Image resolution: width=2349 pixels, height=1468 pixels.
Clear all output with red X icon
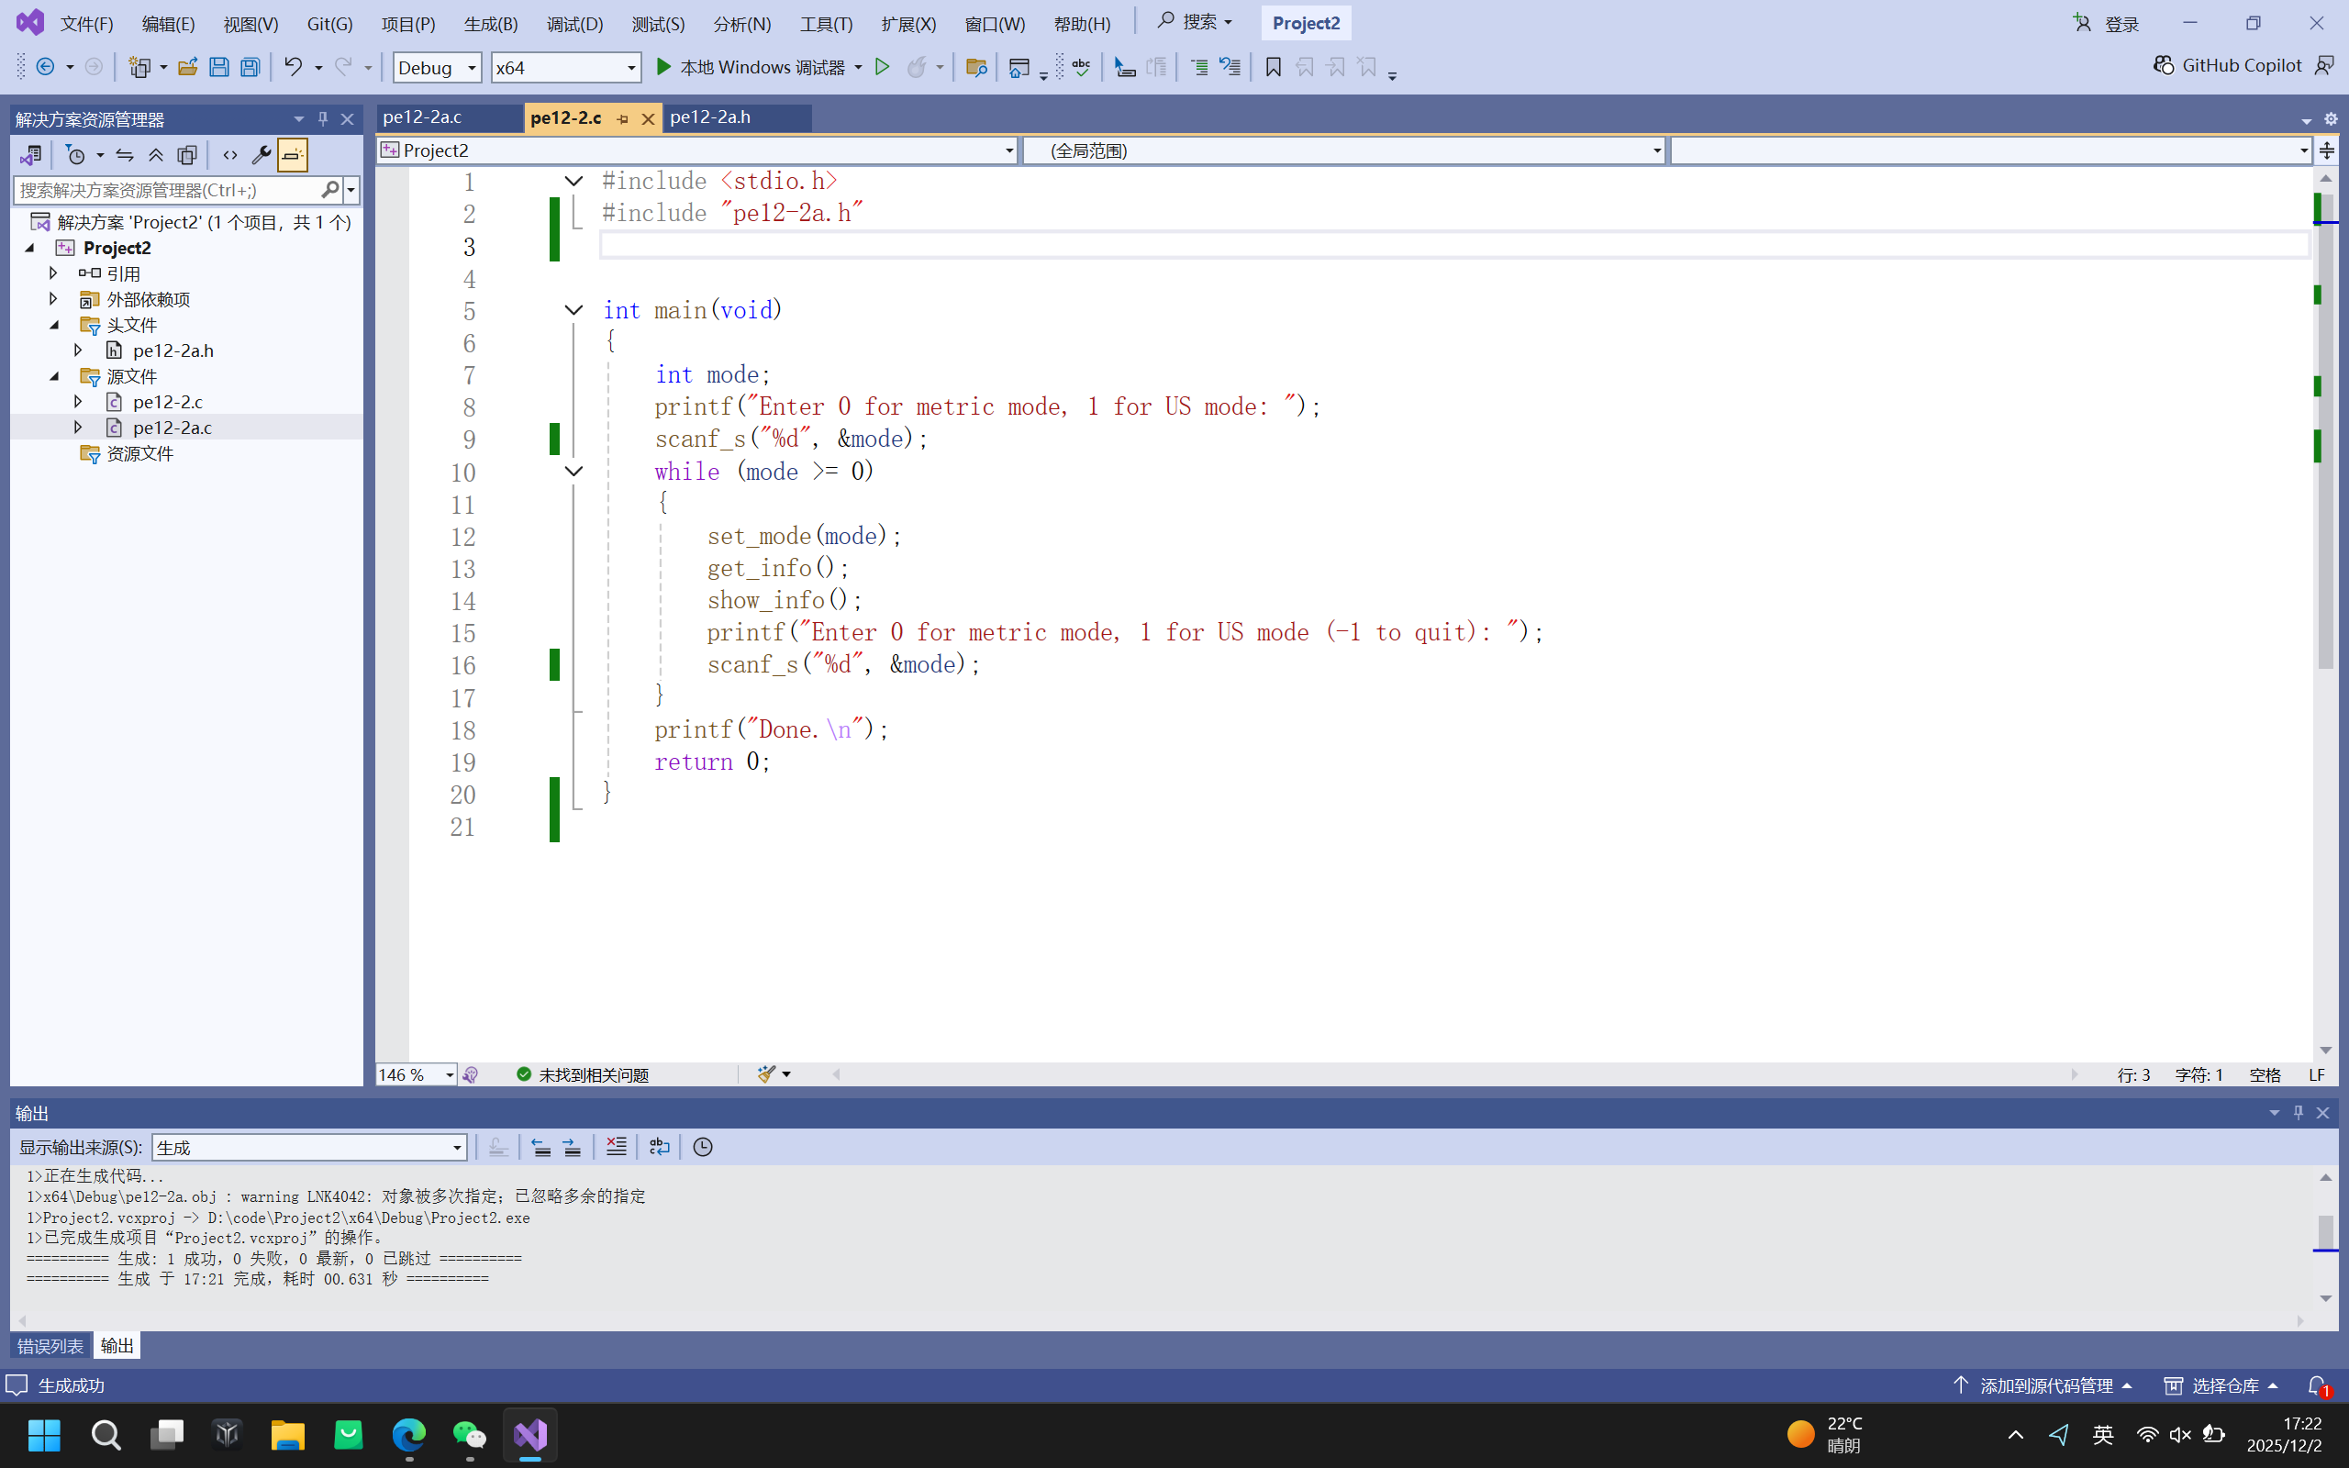click(x=616, y=1147)
